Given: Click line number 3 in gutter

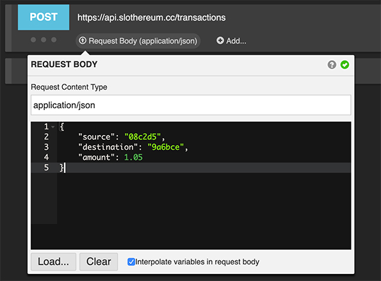Looking at the screenshot, I should (x=46, y=147).
